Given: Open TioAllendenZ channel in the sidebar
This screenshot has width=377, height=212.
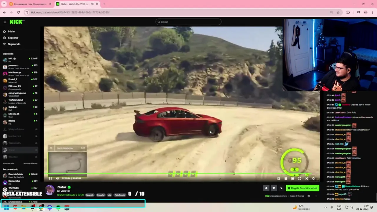Looking at the screenshot, I should [x=20, y=101].
